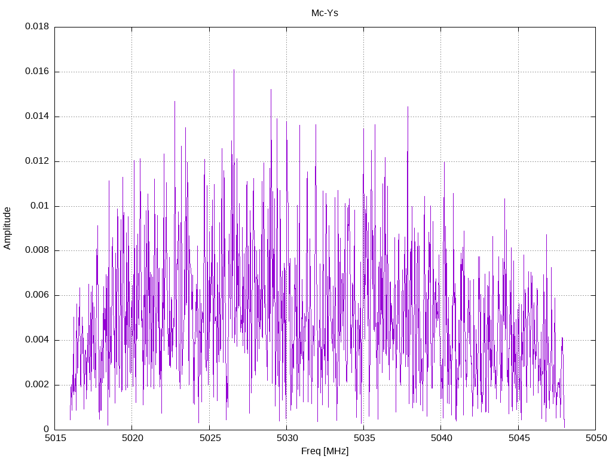This screenshot has width=612, height=459.
Task: Click the tallest spectrum peak near 0.016
Action: (234, 71)
